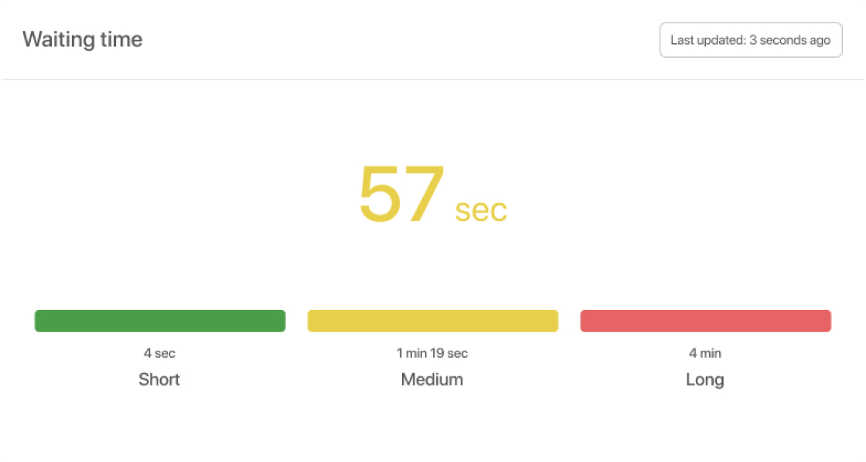Image resolution: width=866 pixels, height=462 pixels.
Task: Click the 'Last updated:' label text
Action: [x=708, y=40]
